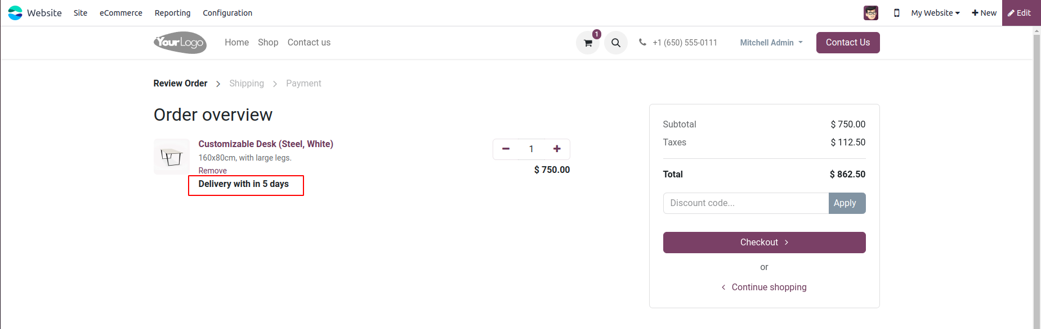This screenshot has width=1041, height=329.
Task: Expand the My Website dropdown
Action: [x=935, y=13]
